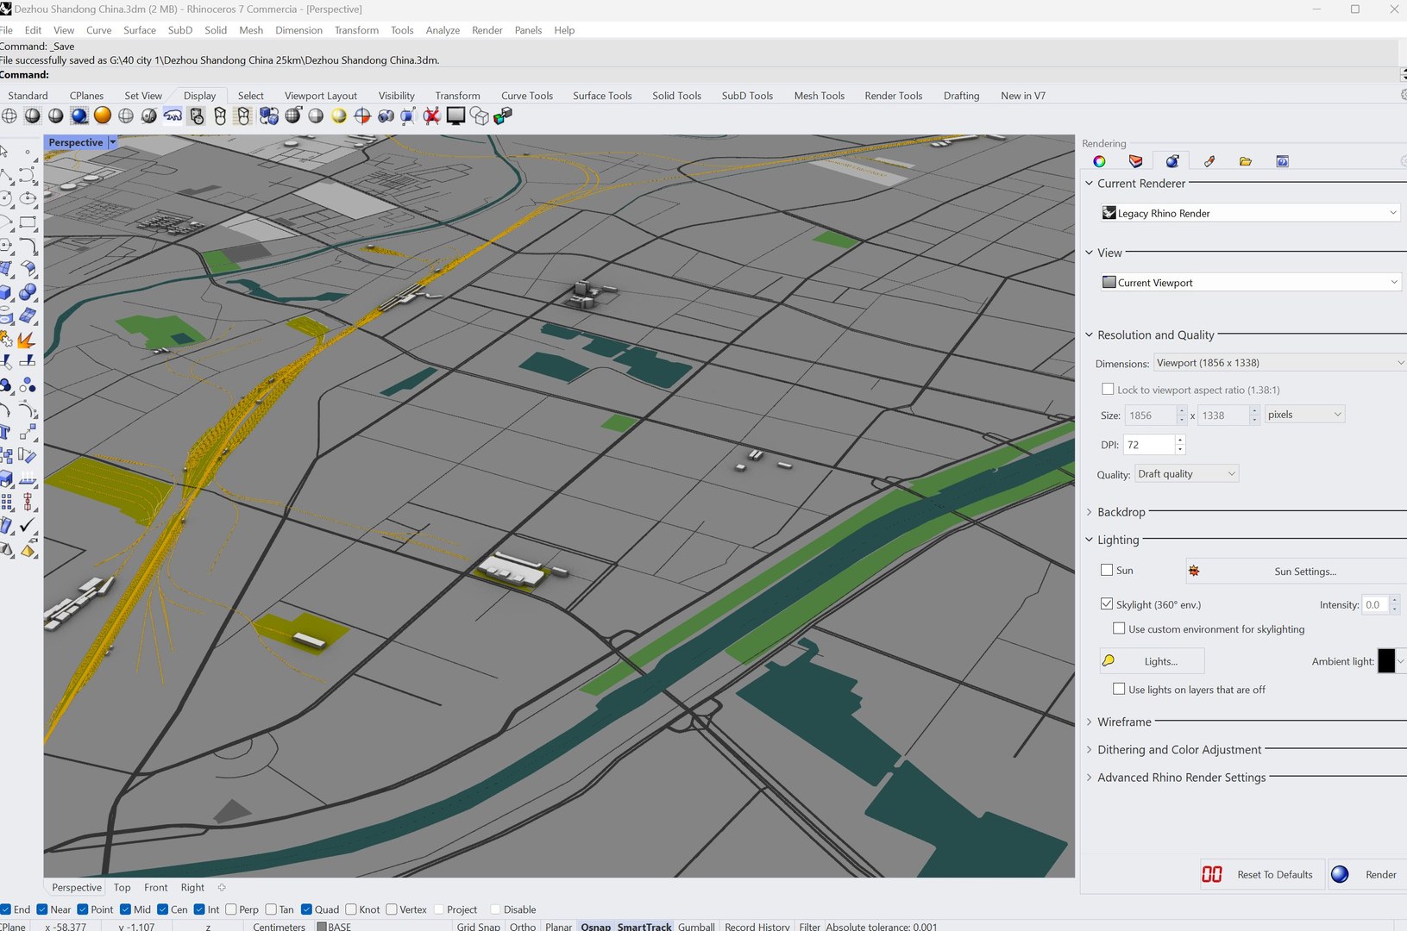Select the Wireframe viewport display icon

[x=9, y=116]
